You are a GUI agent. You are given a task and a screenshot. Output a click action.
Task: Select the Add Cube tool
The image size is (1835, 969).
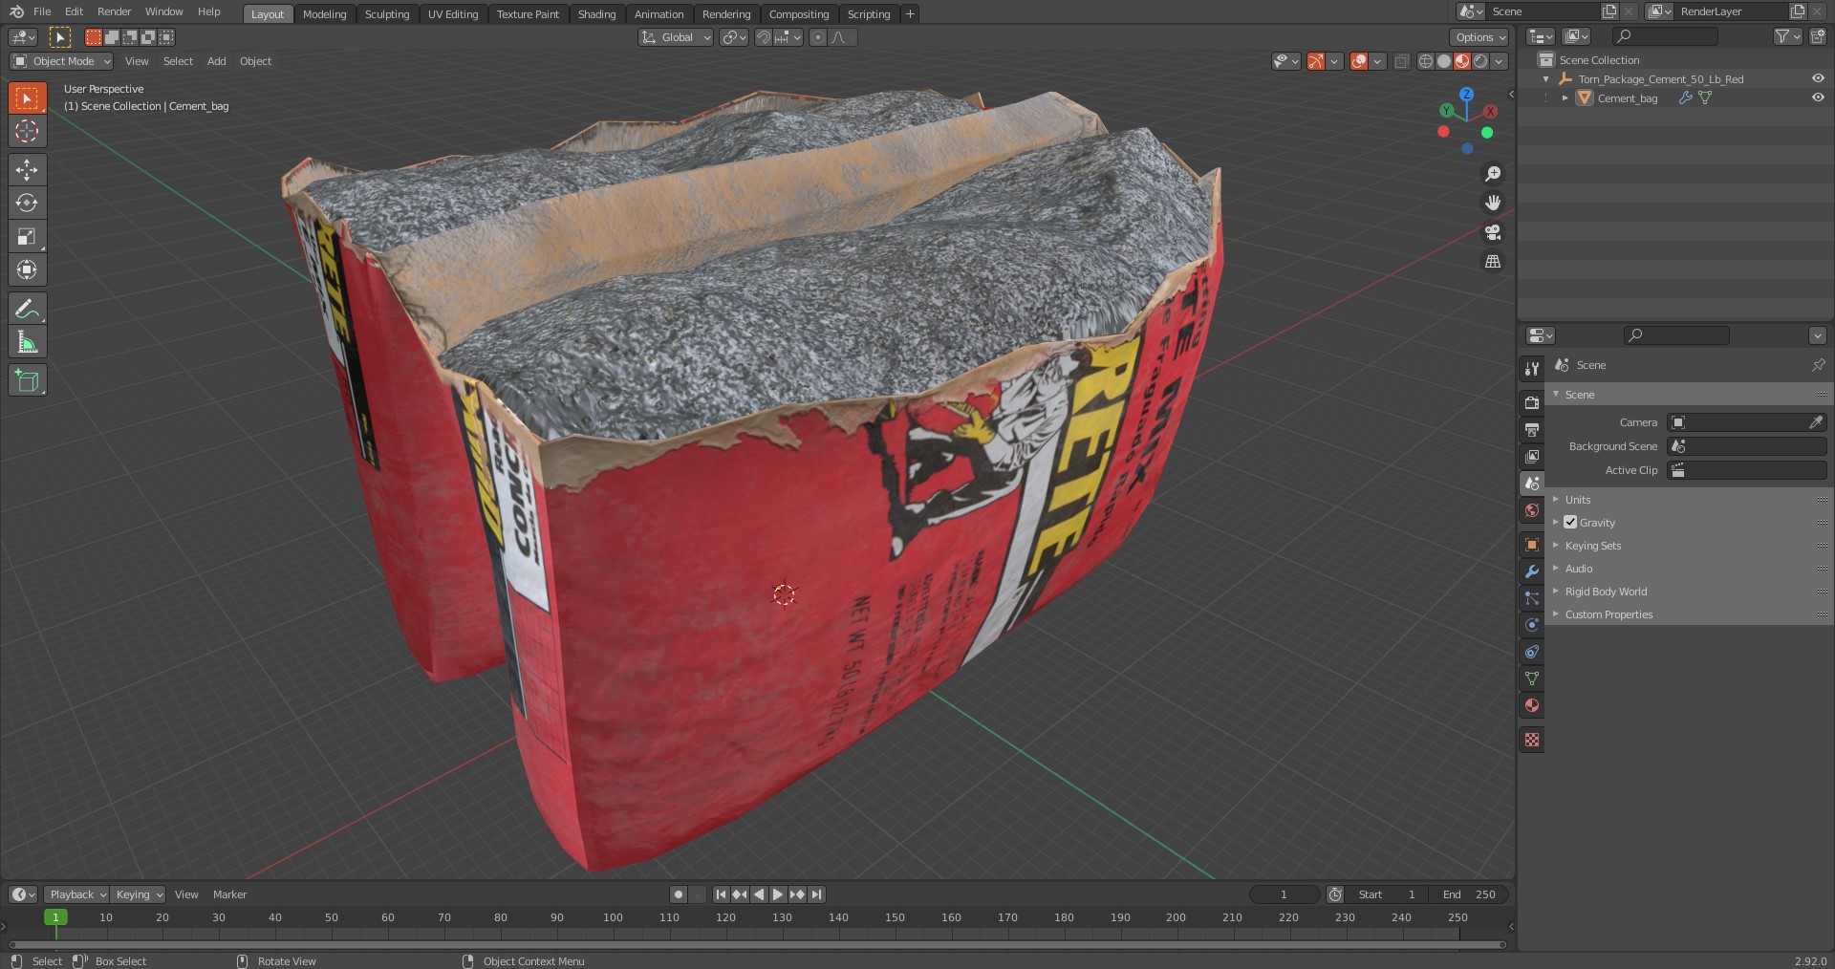click(x=27, y=380)
